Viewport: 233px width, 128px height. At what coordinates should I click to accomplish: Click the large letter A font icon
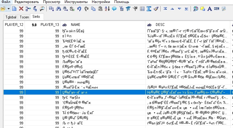coord(209,9)
